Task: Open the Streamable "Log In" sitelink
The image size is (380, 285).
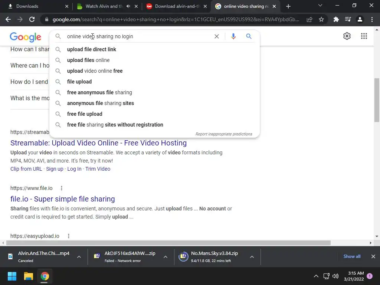Action: pyautogui.click(x=74, y=169)
